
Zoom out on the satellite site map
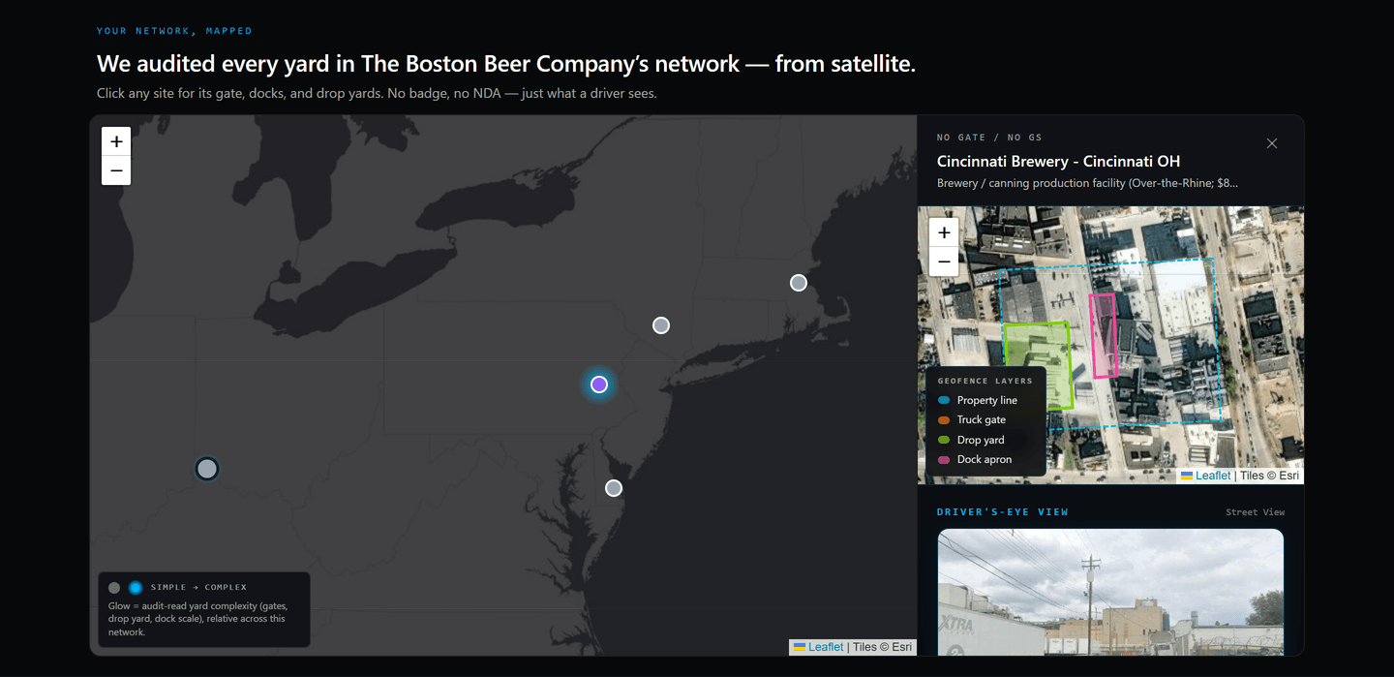pyautogui.click(x=944, y=262)
